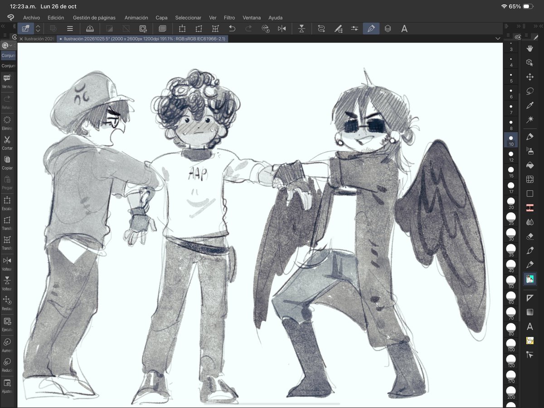Viewport: 544px width, 408px height.
Task: Select the Move layer tool
Action: tap(529, 77)
